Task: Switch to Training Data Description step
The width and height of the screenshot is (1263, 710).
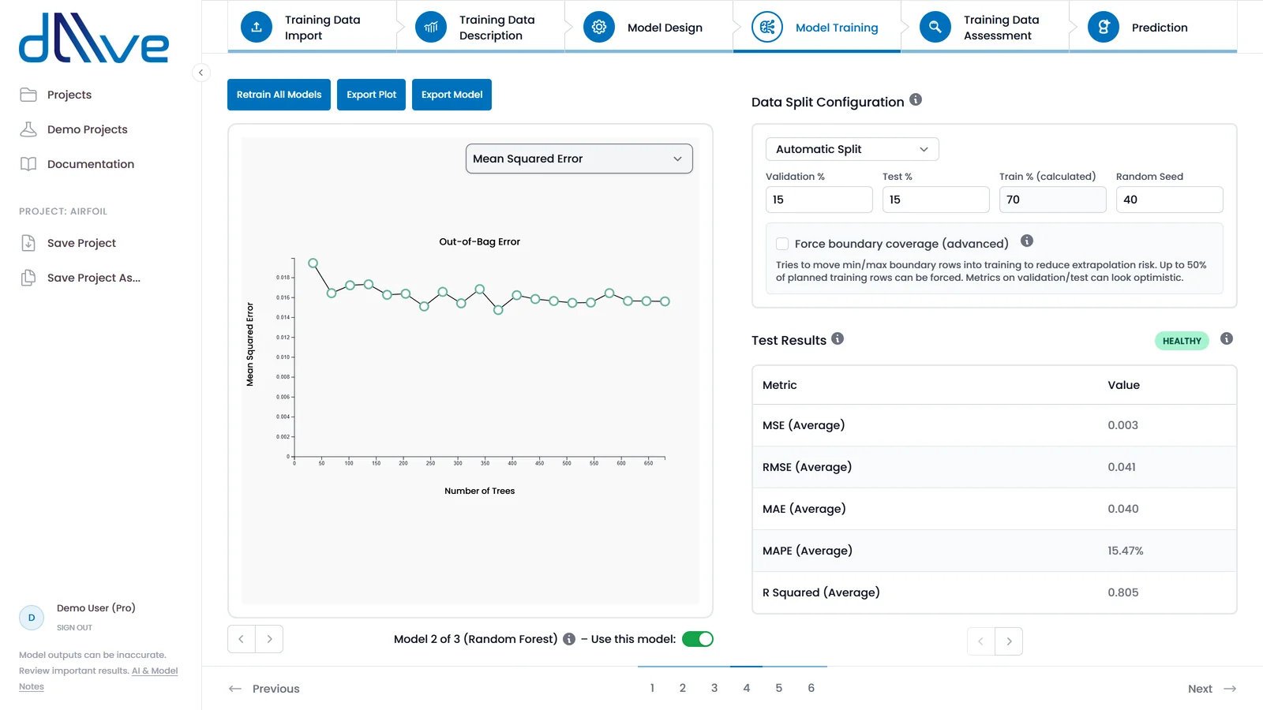Action: pos(481,27)
